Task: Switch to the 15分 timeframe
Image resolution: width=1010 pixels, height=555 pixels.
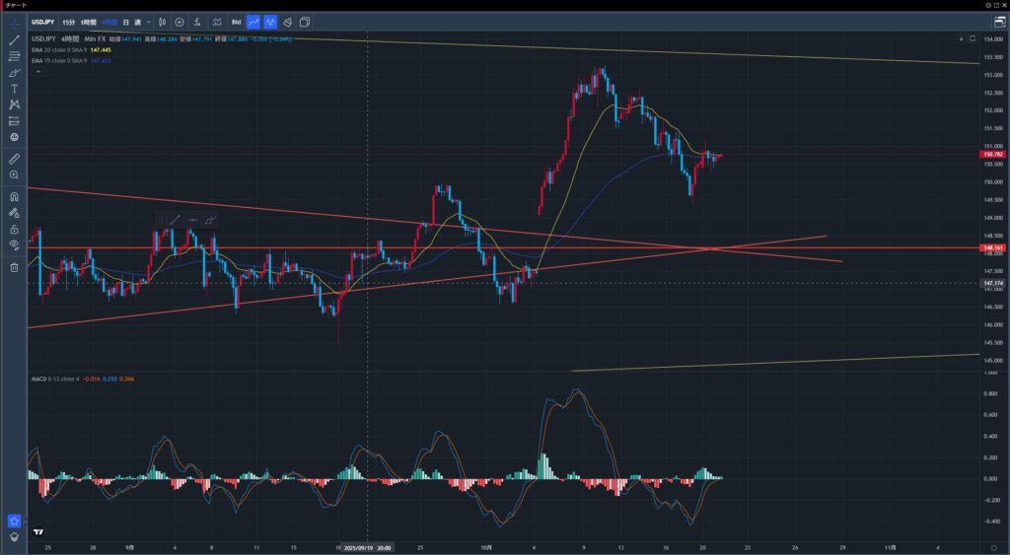Action: 68,22
